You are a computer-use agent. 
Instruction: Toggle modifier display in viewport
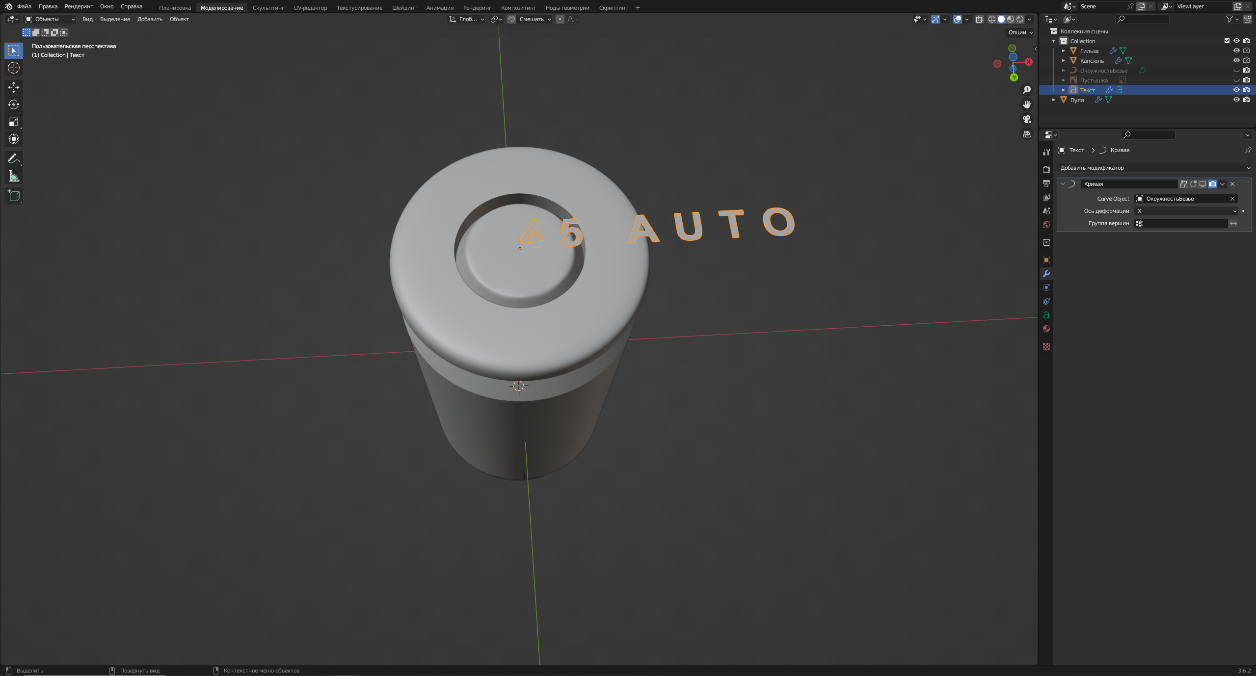(x=1203, y=184)
